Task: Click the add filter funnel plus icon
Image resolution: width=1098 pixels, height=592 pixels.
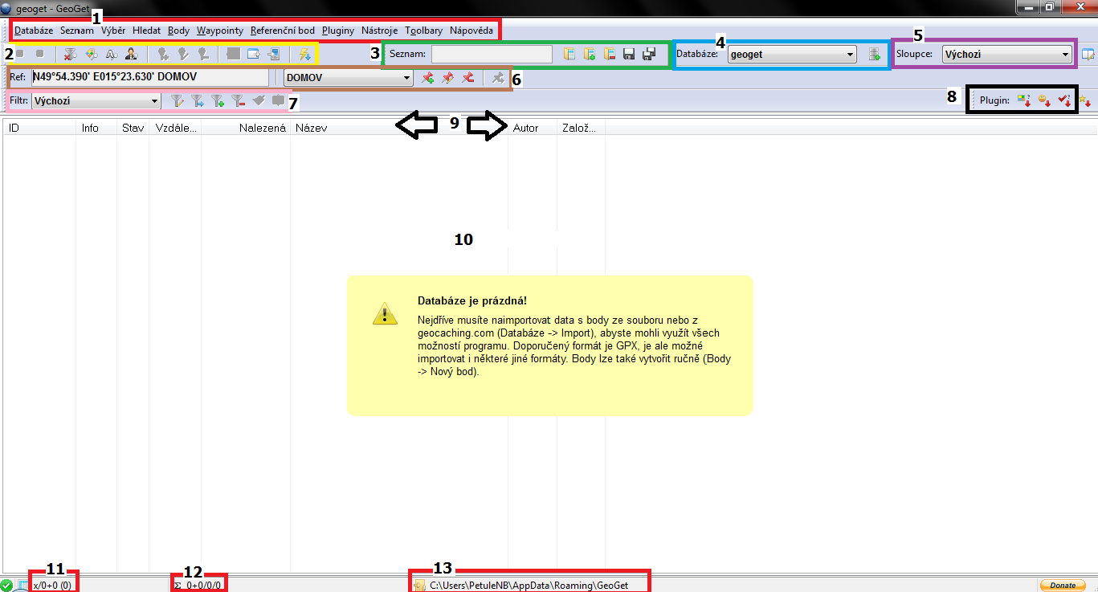Action: tap(218, 101)
